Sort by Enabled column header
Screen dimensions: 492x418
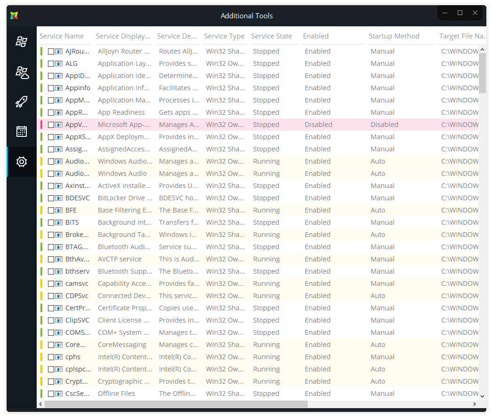coord(316,36)
